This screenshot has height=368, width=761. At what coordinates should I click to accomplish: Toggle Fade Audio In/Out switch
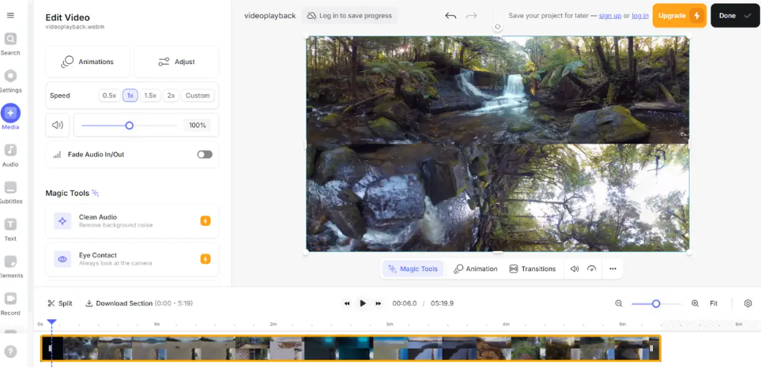205,154
